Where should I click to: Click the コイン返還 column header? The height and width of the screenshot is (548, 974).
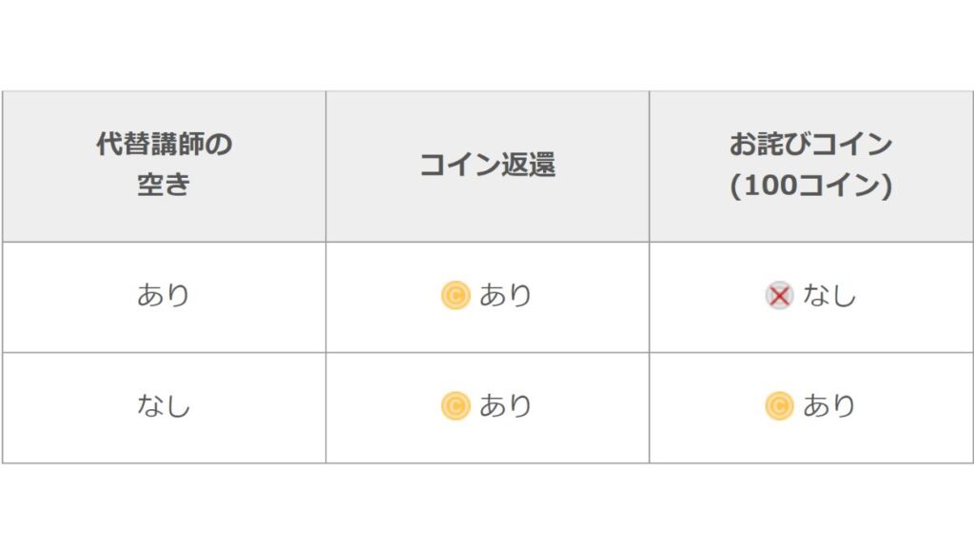click(488, 165)
